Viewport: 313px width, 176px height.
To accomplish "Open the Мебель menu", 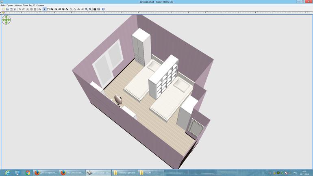I will pyautogui.click(x=18, y=5).
